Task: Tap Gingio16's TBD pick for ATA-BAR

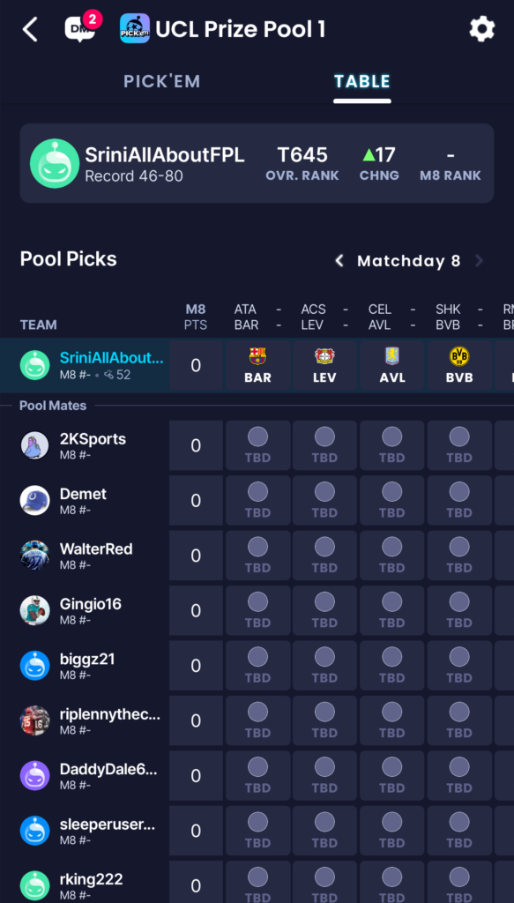Action: (x=257, y=610)
